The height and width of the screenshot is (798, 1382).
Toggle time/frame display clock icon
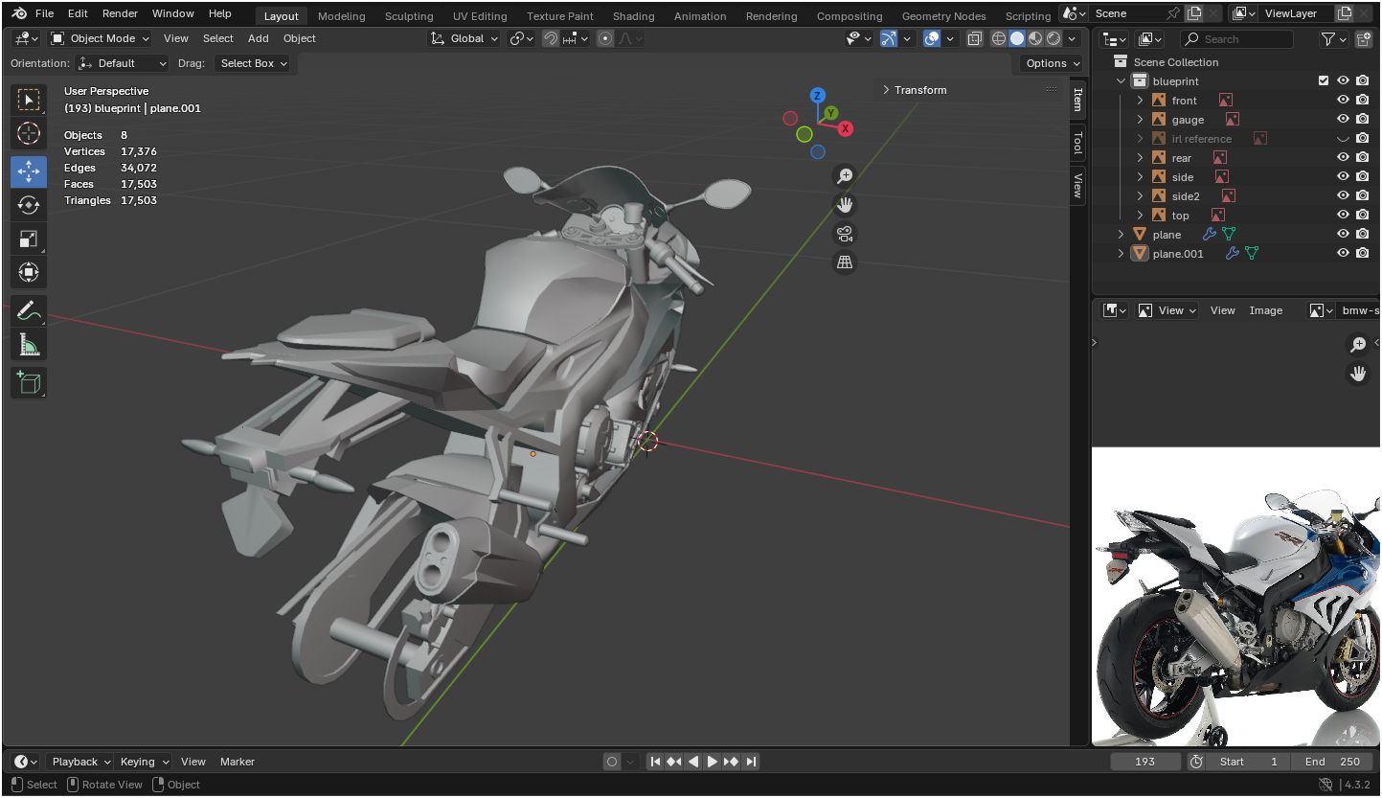[x=1196, y=762]
